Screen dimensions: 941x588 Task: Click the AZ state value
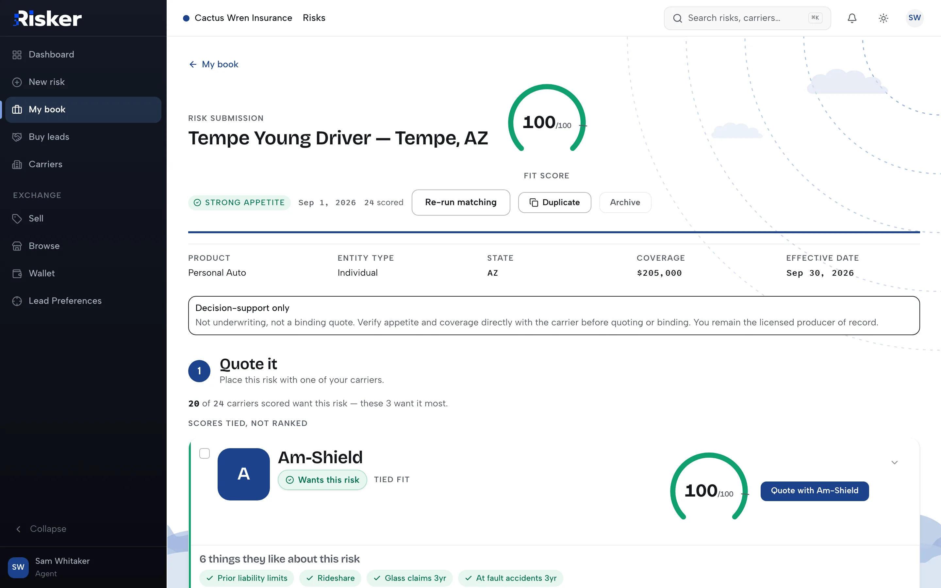pos(492,273)
